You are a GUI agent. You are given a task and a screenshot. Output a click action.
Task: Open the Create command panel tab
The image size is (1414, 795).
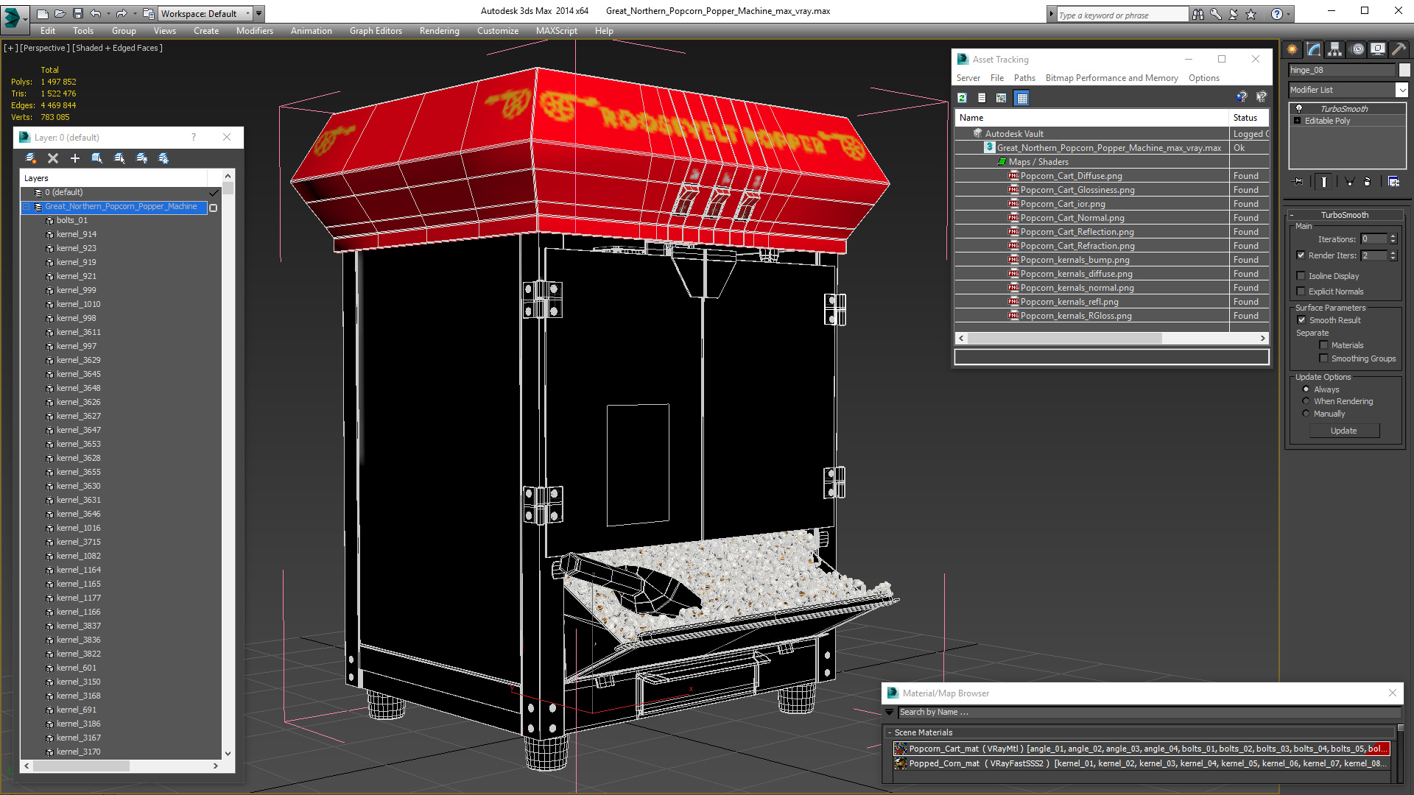1292,49
